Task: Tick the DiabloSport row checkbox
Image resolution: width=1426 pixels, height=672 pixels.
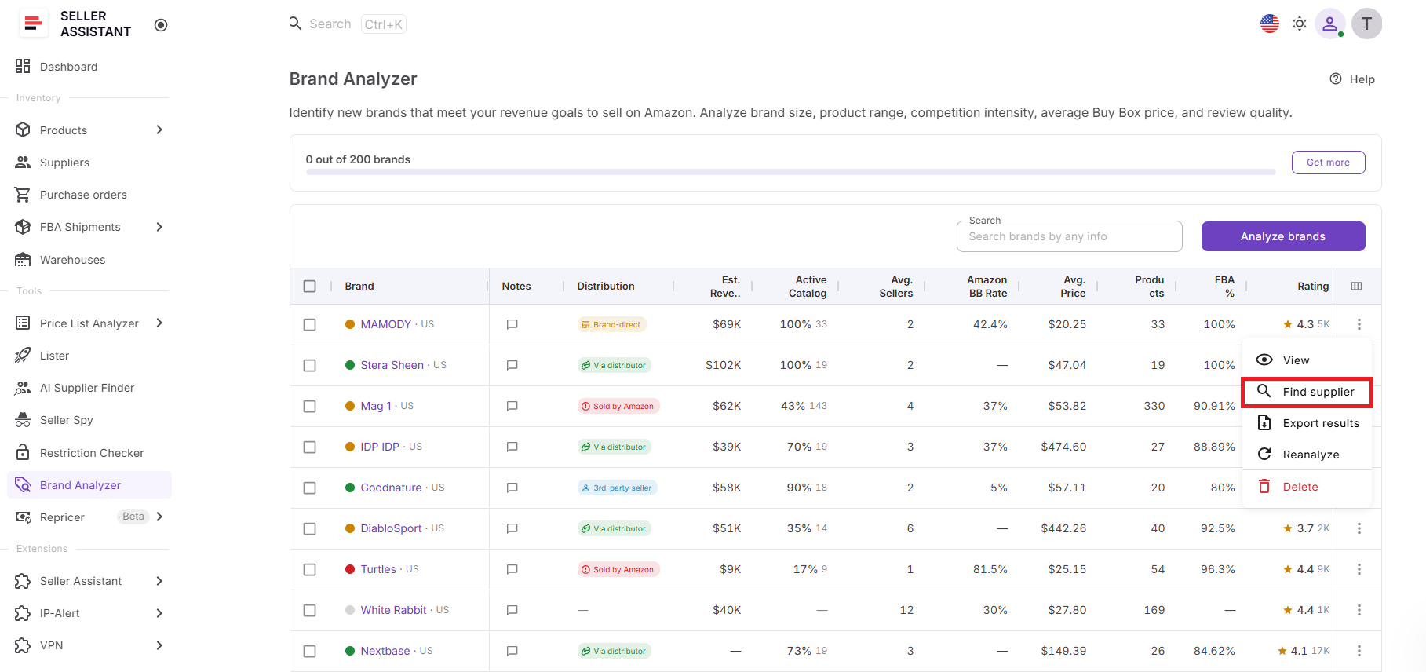Action: (310, 529)
